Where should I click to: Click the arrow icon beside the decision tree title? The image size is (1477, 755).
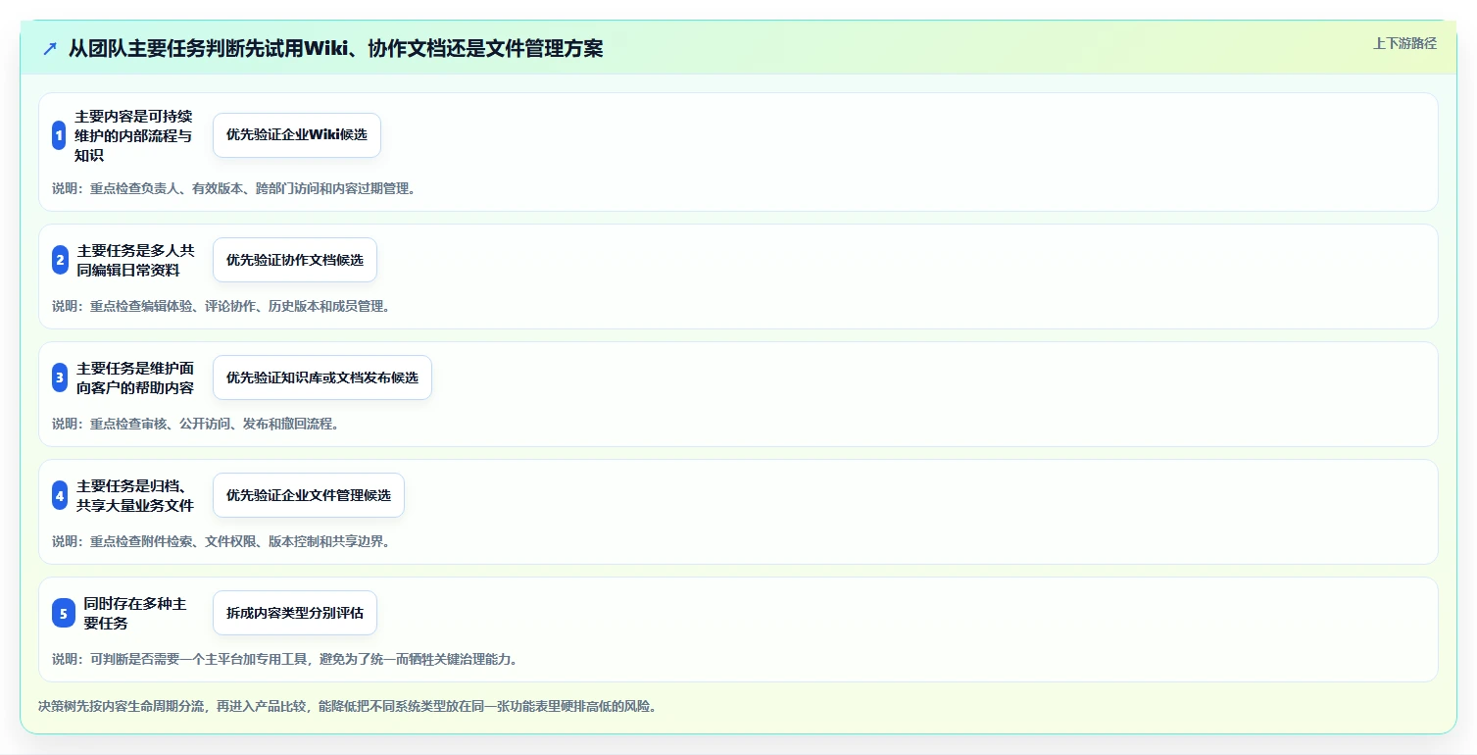point(50,48)
